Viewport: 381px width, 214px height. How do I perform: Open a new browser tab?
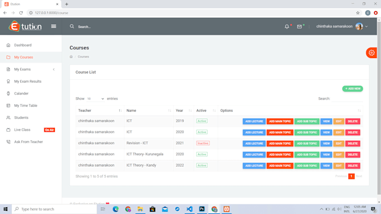click(67, 4)
